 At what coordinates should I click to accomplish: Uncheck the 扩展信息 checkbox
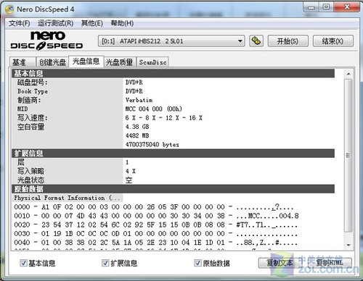click(105, 263)
